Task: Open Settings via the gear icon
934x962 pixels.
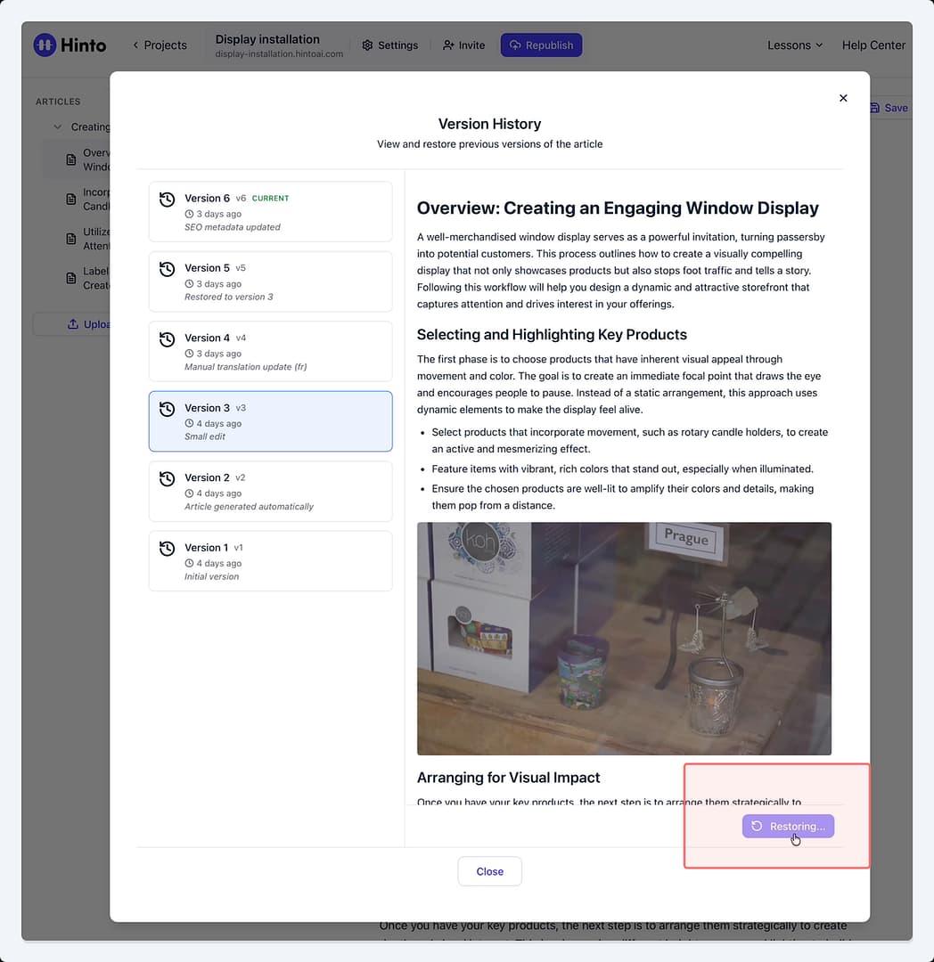Action: 367,45
